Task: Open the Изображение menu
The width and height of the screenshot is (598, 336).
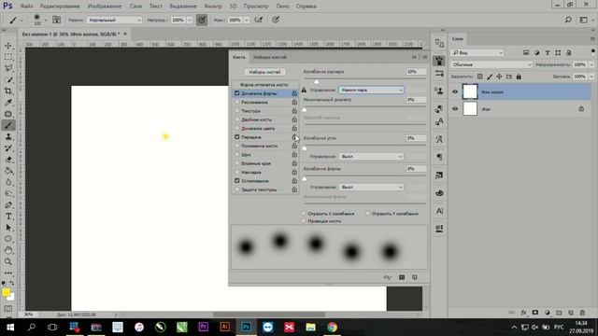Action: coord(105,7)
